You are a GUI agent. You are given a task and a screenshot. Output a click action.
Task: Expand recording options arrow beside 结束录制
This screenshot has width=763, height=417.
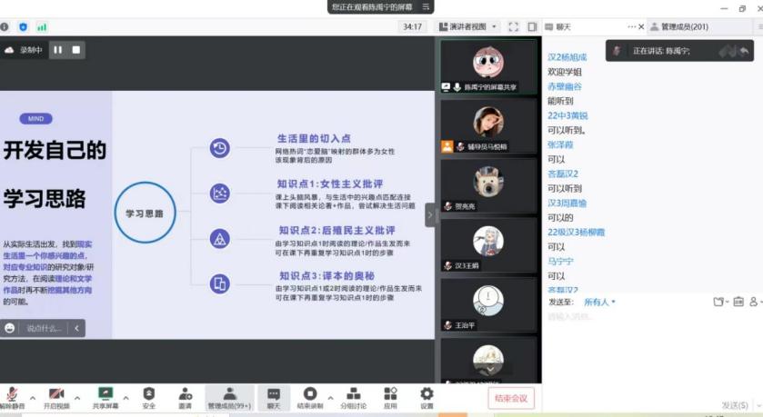[330, 398]
